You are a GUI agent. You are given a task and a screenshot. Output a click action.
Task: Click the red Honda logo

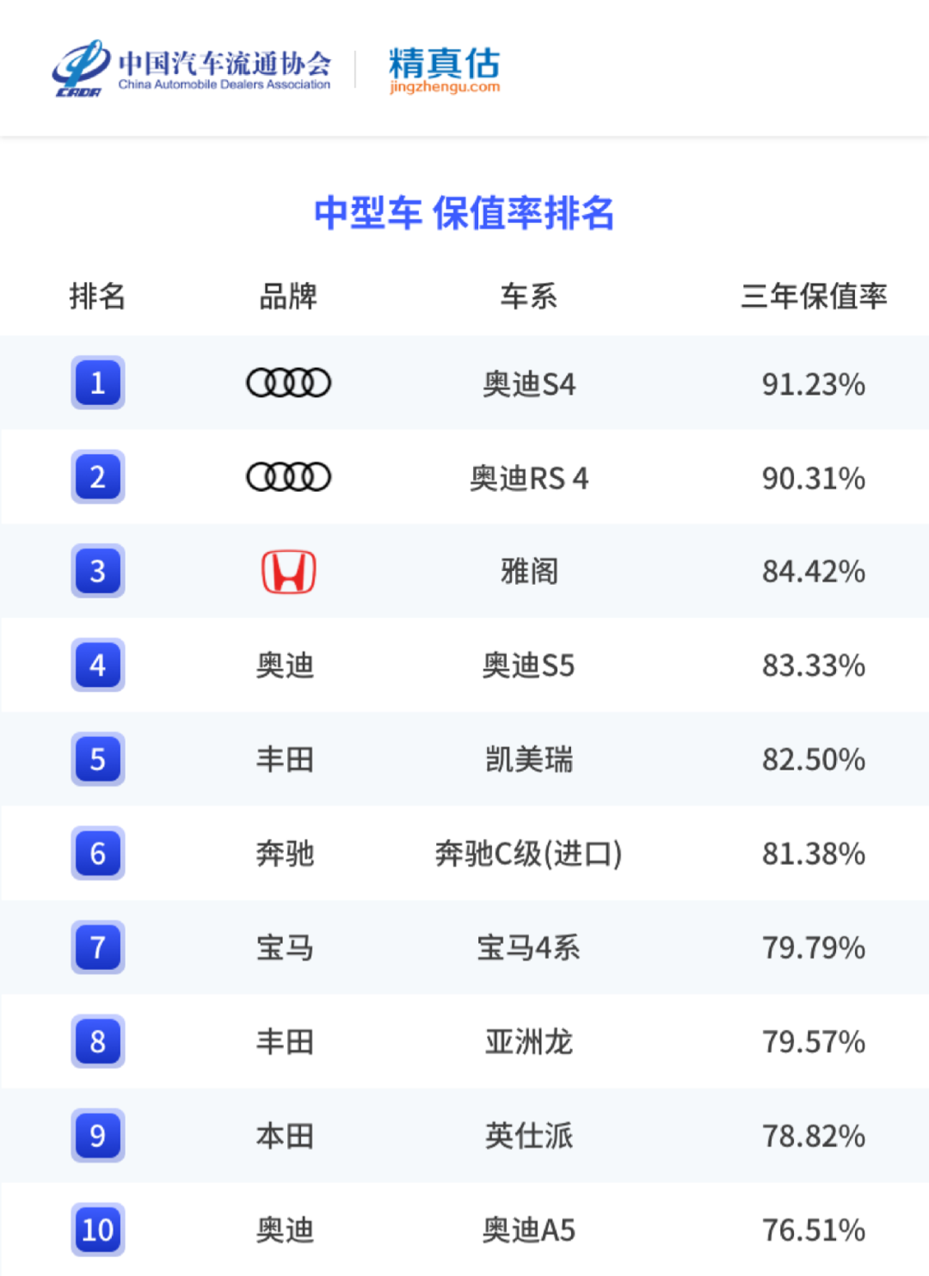click(288, 572)
